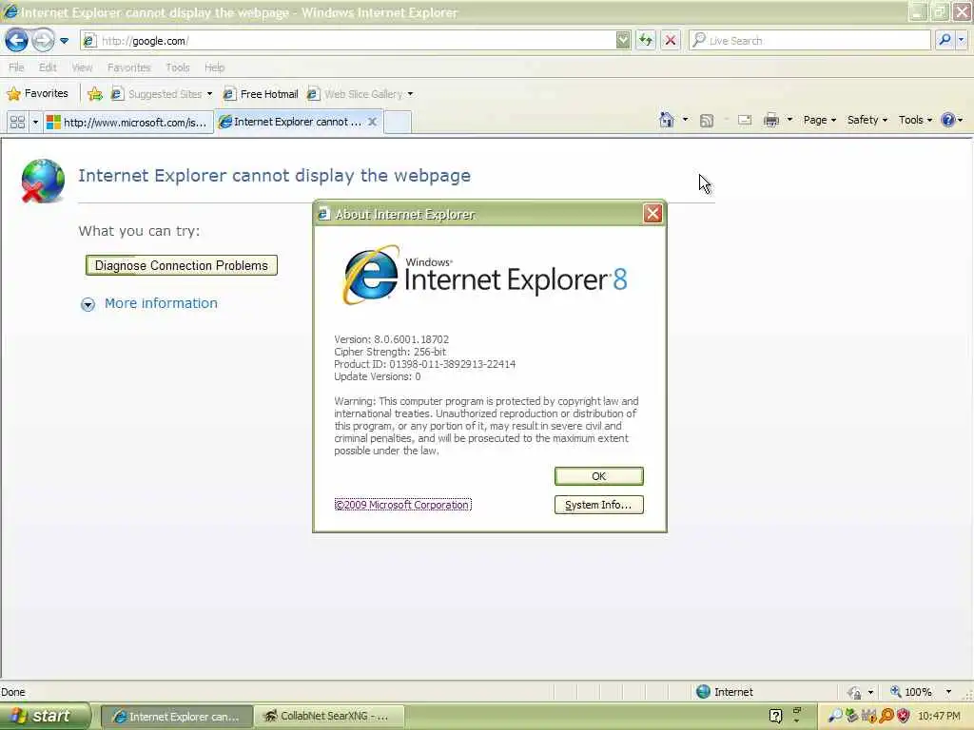This screenshot has height=730, width=974.
Task: Click the red shield tray icon
Action: click(904, 716)
